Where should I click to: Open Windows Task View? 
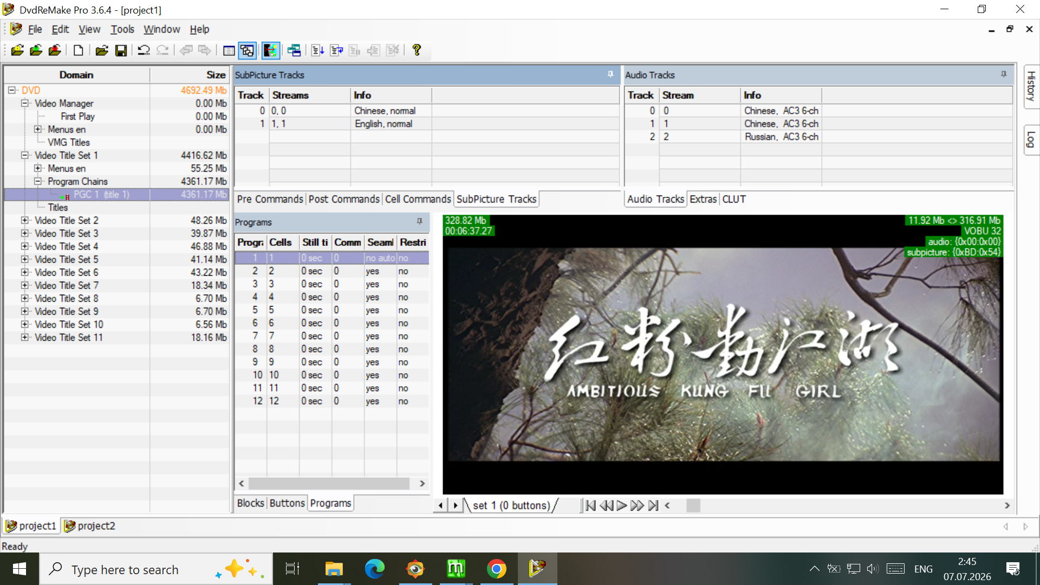[x=292, y=569]
